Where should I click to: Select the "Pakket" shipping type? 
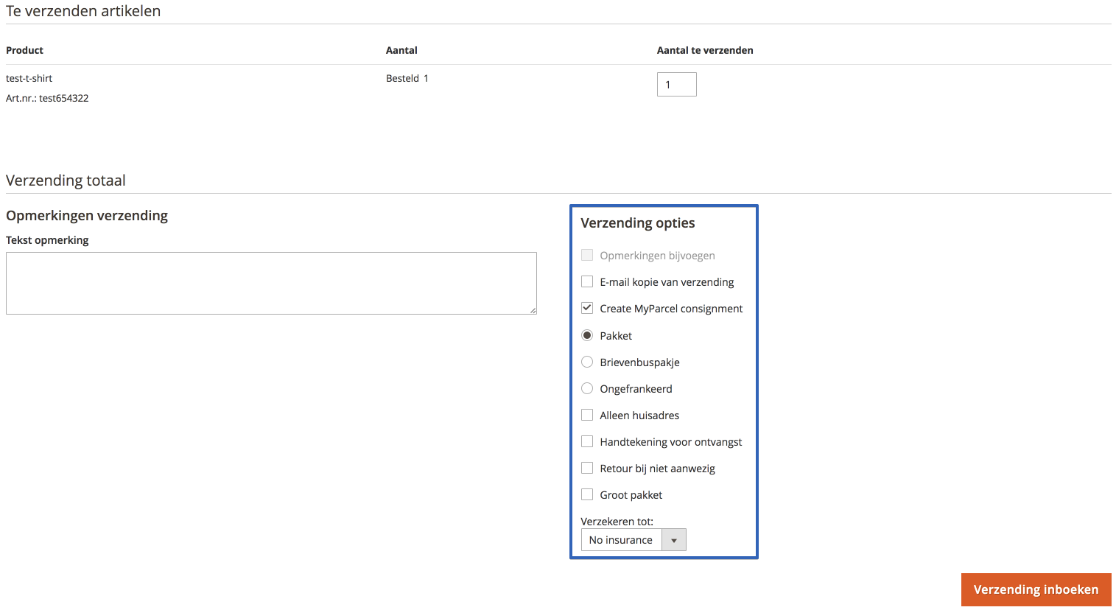(x=587, y=335)
